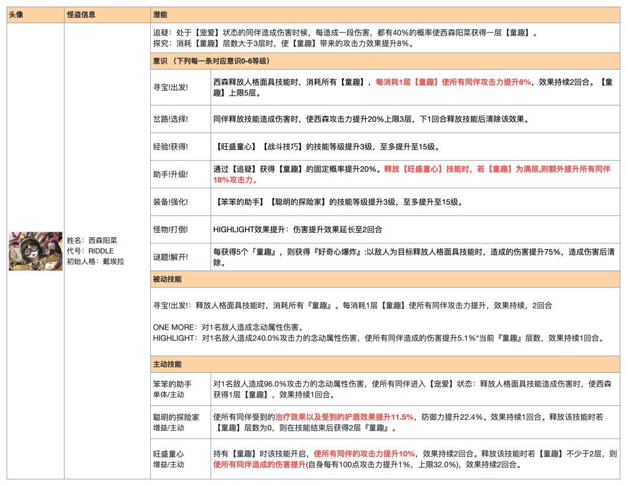
Task: Click the 经验!获得! awareness name cell
Action: click(x=181, y=146)
